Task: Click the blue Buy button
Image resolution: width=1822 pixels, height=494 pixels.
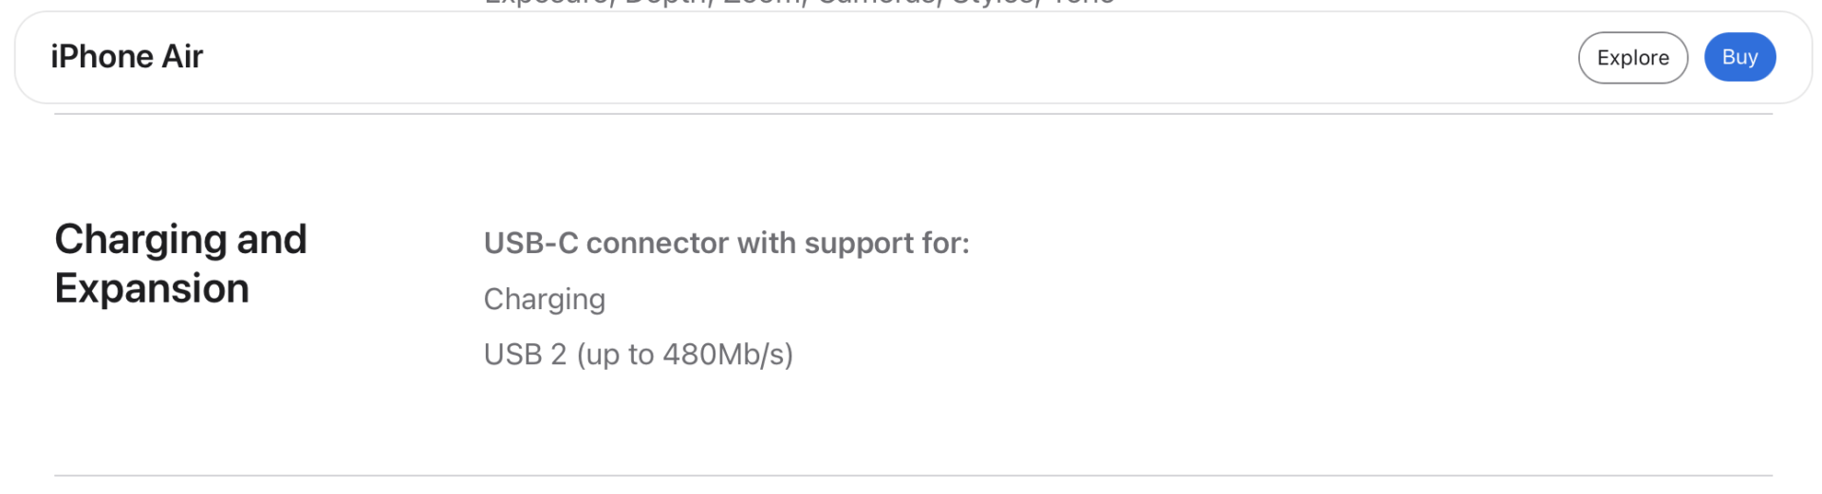Action: 1738,57
